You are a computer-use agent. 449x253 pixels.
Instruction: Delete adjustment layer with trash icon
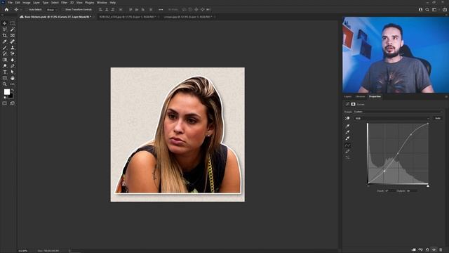point(441,250)
